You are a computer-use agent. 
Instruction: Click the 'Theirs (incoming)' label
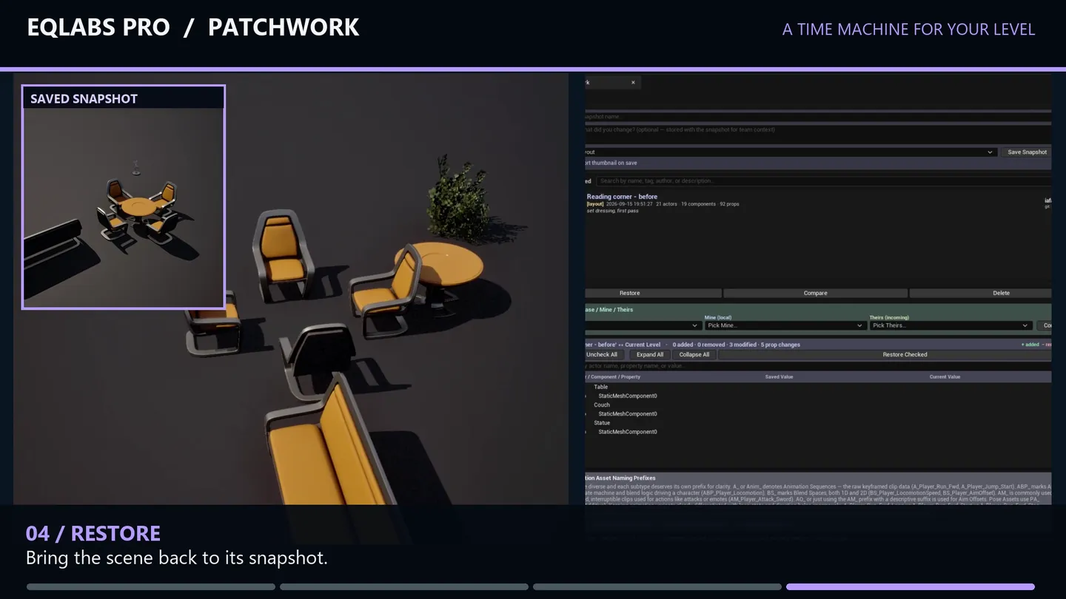coord(888,318)
